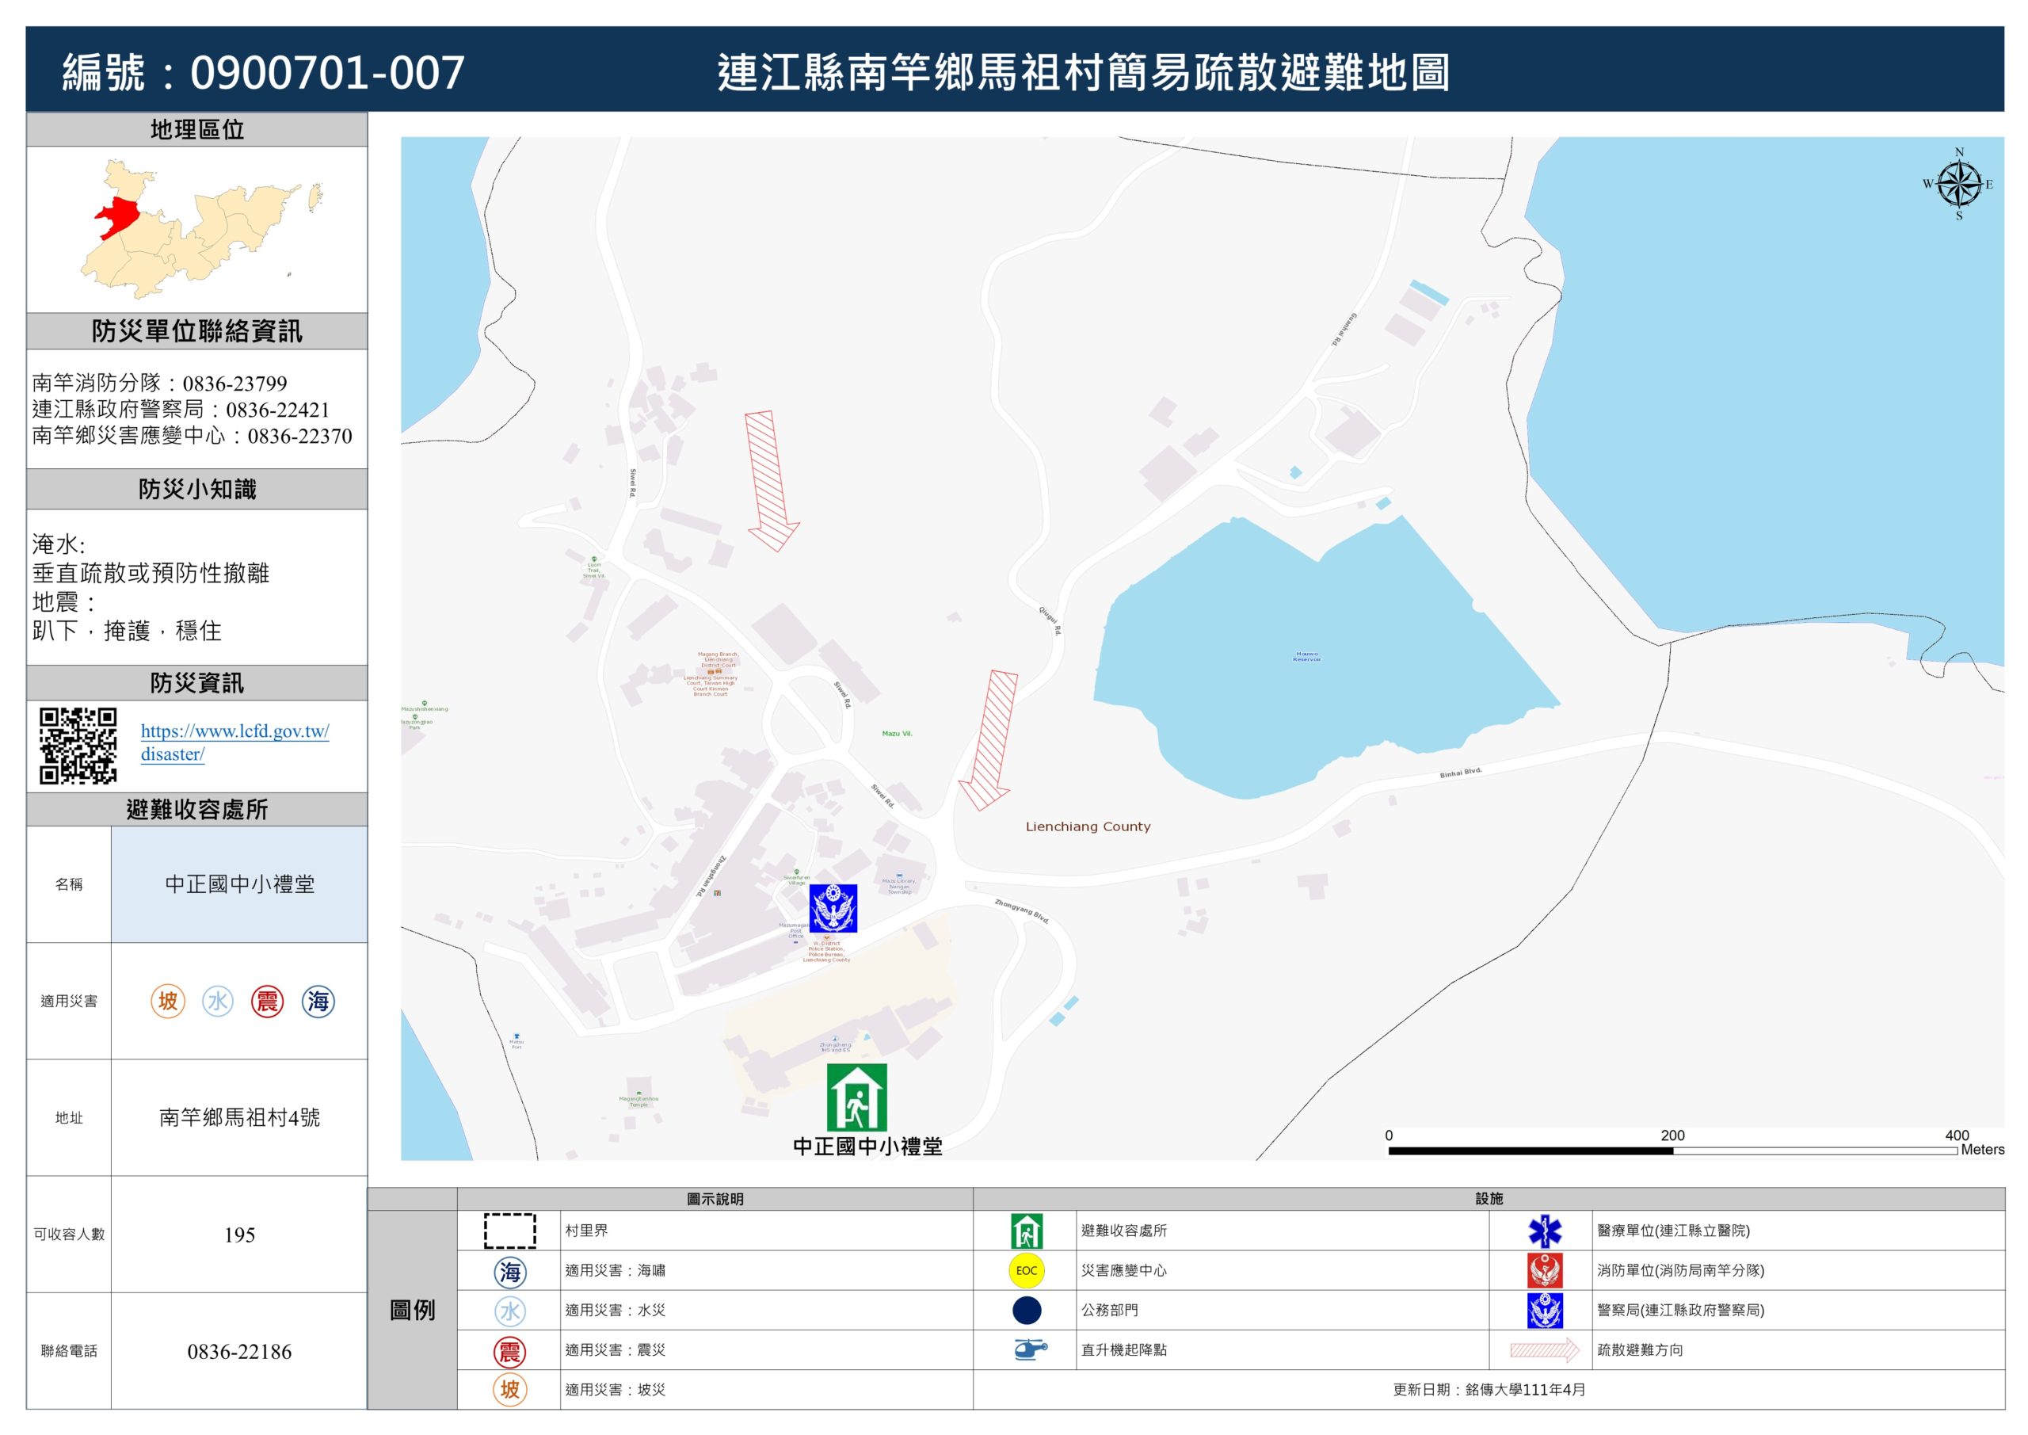The width and height of the screenshot is (2028, 1435).
Task: Click the map scale bar
Action: tap(1672, 1151)
